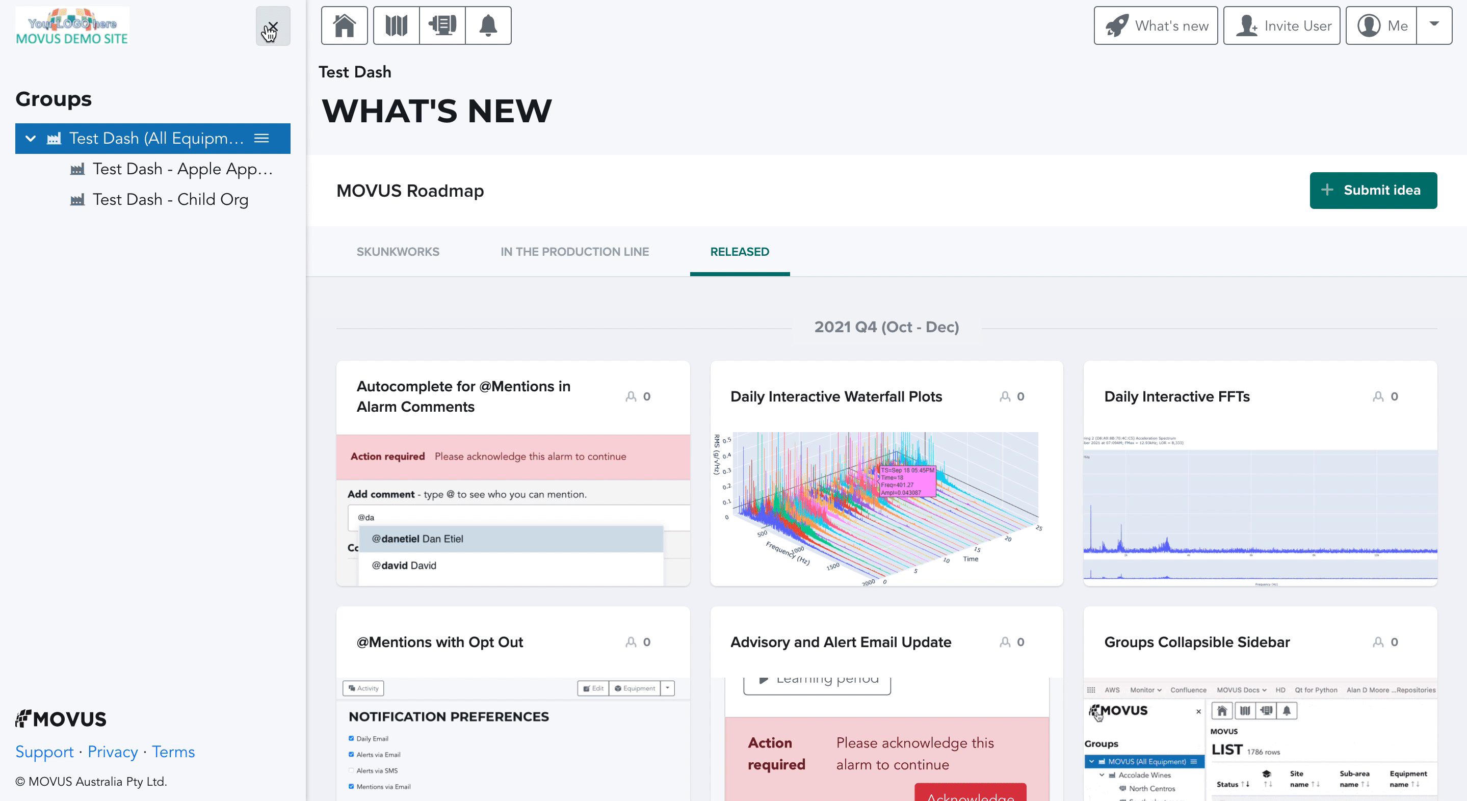Expand the Test Dash All Equipment group

32,138
